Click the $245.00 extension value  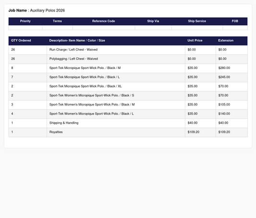224,77
